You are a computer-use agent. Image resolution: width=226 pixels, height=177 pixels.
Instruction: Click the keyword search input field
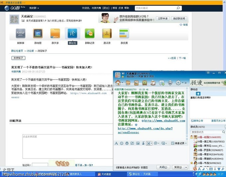(x=156, y=8)
